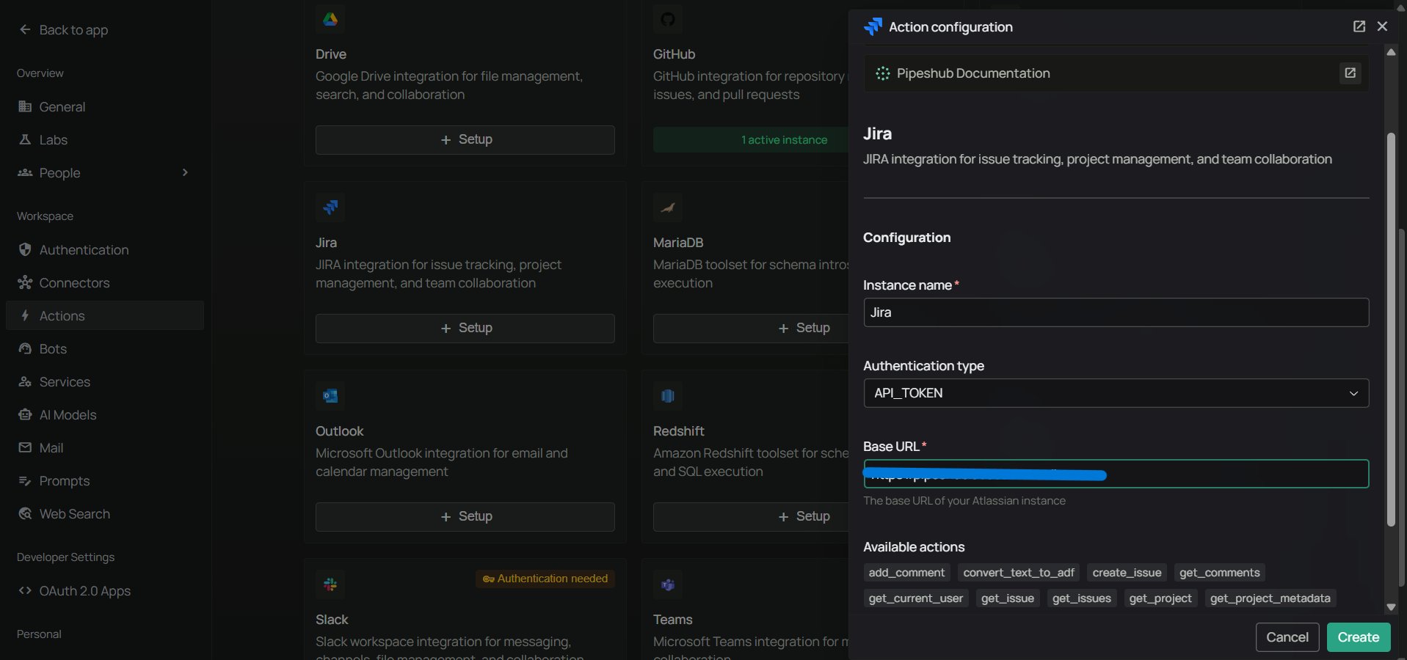Click the Base URL input field
The width and height of the screenshot is (1407, 660).
(1116, 474)
